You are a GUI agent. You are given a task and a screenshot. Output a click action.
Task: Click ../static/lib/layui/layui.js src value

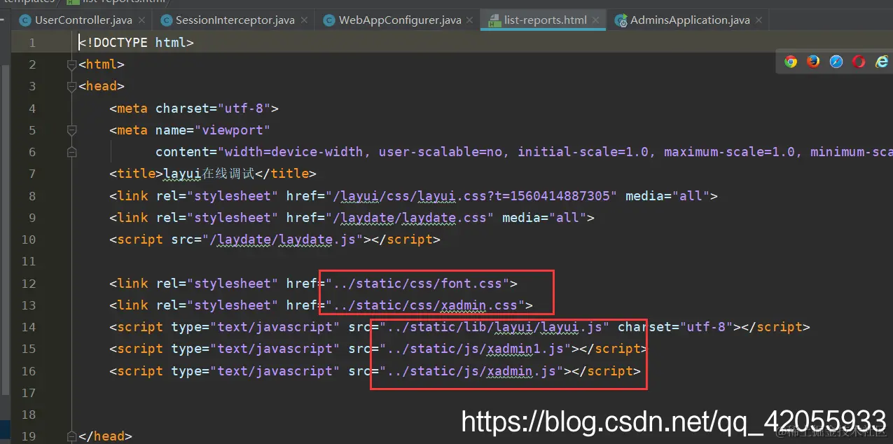[x=494, y=327]
